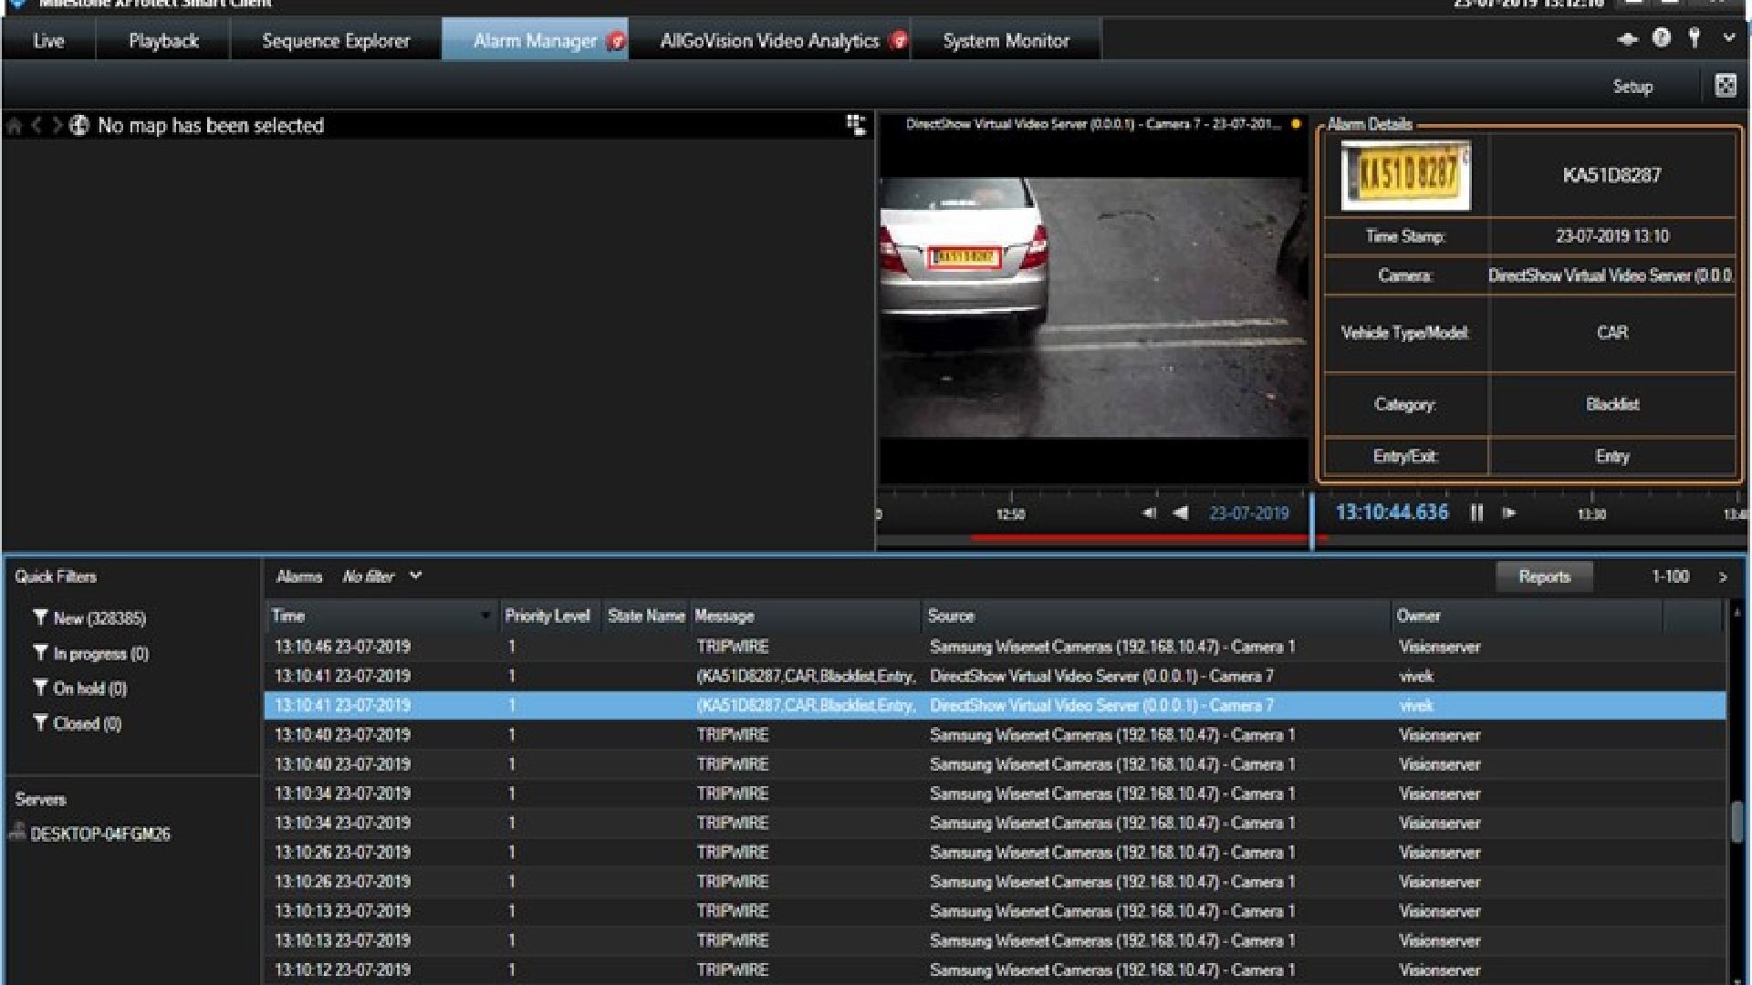Select the 13:10:12 TRIPWIRE alarm row
This screenshot has width=1752, height=985.
995,969
